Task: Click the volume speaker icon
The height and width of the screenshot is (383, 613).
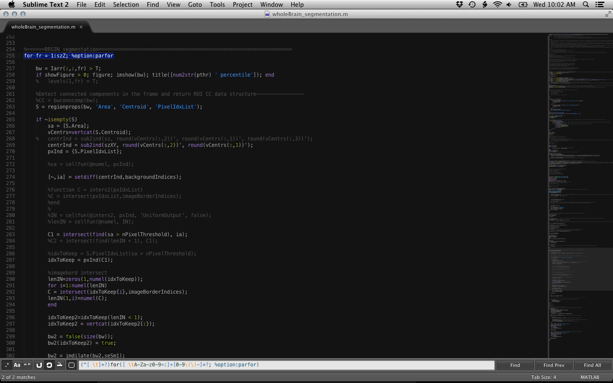Action: tap(509, 4)
